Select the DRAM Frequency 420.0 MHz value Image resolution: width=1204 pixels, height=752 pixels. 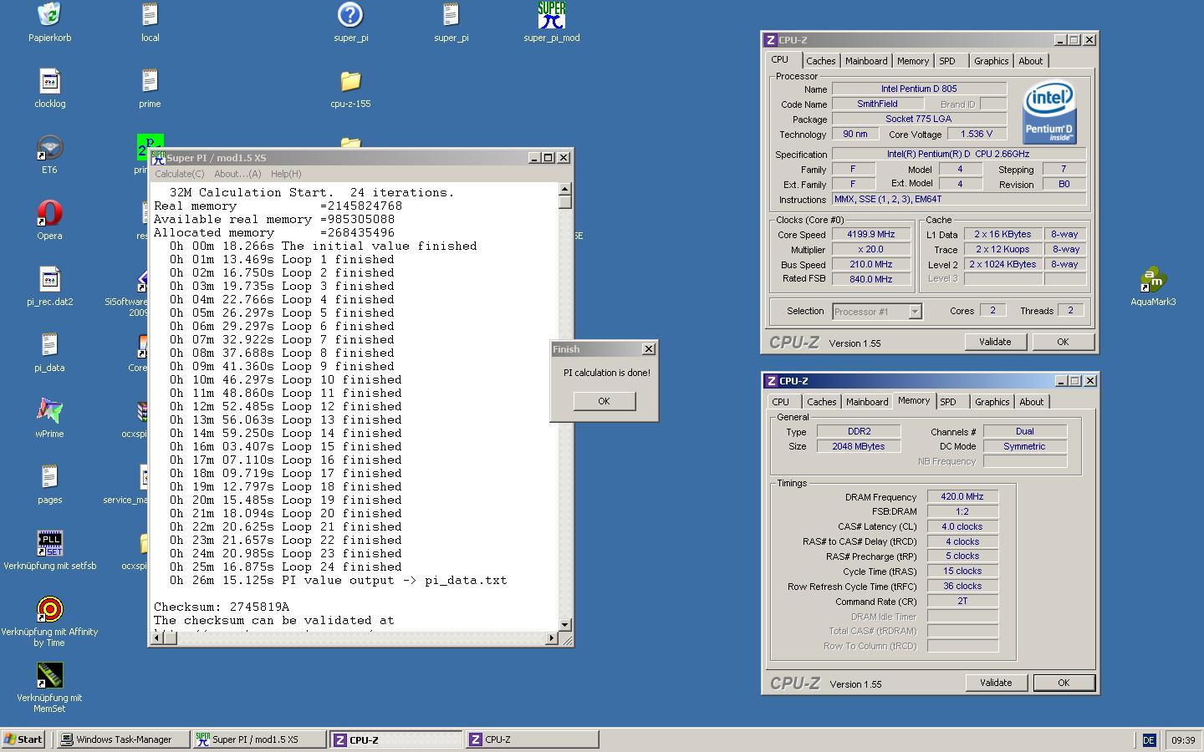[962, 496]
